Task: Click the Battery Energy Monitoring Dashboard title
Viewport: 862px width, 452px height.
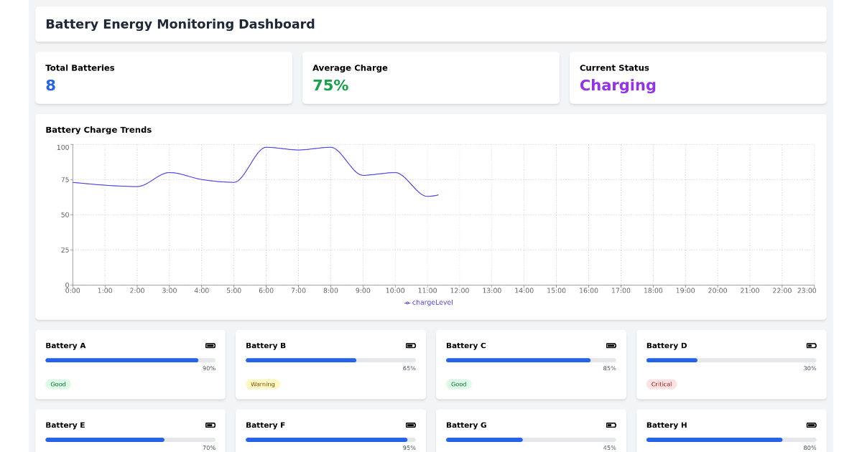Action: [180, 24]
